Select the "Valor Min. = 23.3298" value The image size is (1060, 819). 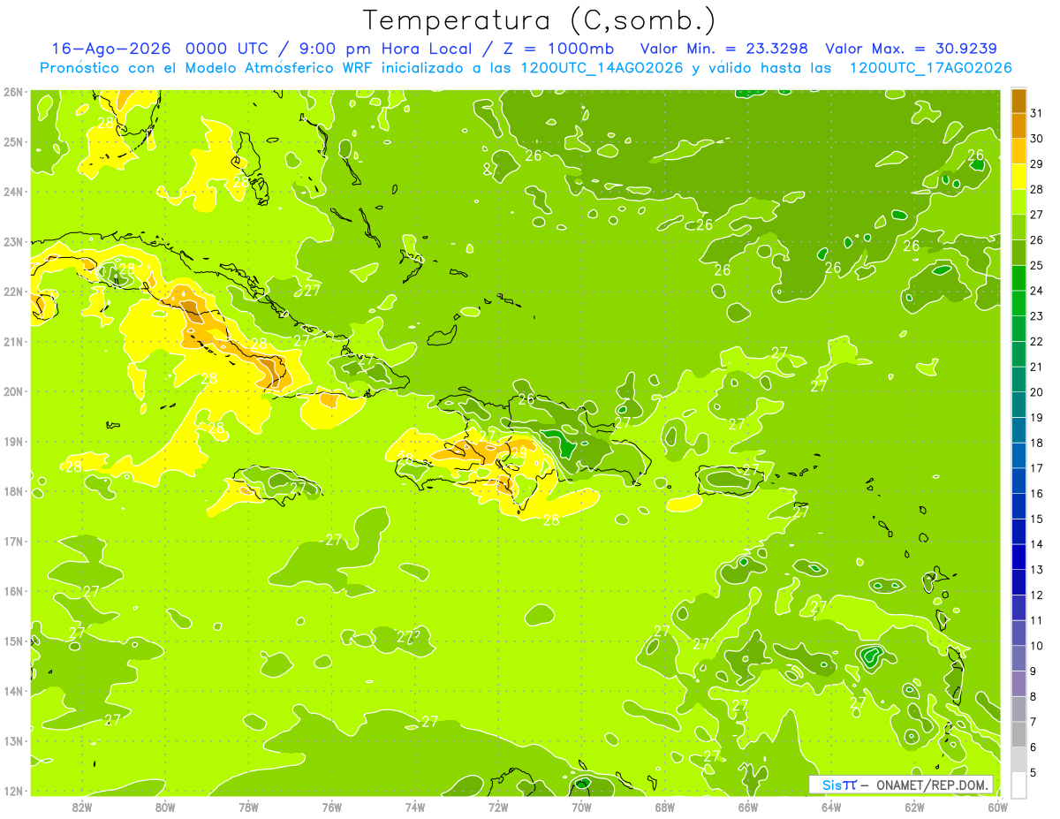tap(725, 49)
